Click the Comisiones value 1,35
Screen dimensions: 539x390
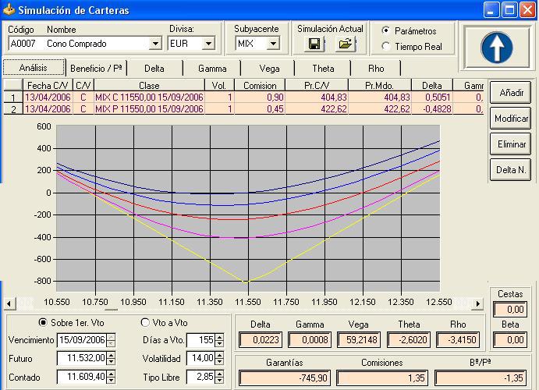(382, 378)
